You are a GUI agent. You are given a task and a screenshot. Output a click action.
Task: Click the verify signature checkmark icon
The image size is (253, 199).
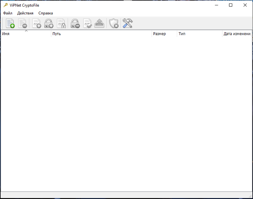87,23
